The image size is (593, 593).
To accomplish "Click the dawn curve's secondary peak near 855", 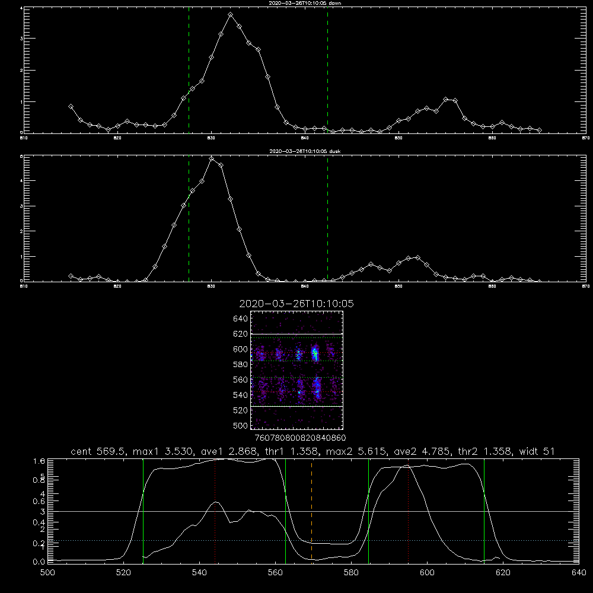I will [445, 100].
